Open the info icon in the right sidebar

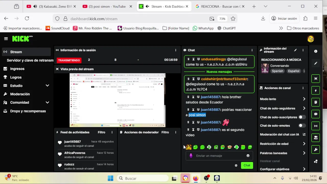(316, 51)
